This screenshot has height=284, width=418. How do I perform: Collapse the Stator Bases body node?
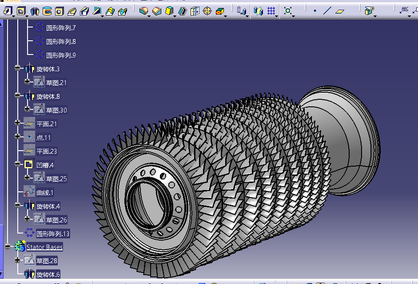pos(8,246)
